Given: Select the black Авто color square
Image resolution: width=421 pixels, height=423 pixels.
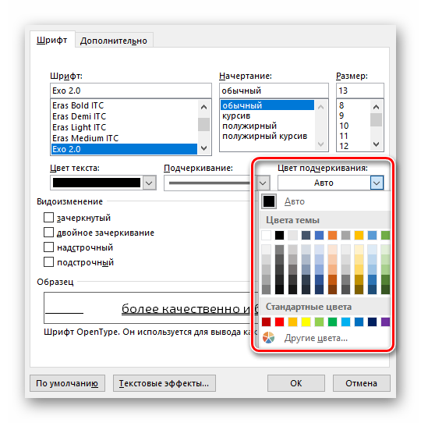Looking at the screenshot, I should tap(269, 201).
